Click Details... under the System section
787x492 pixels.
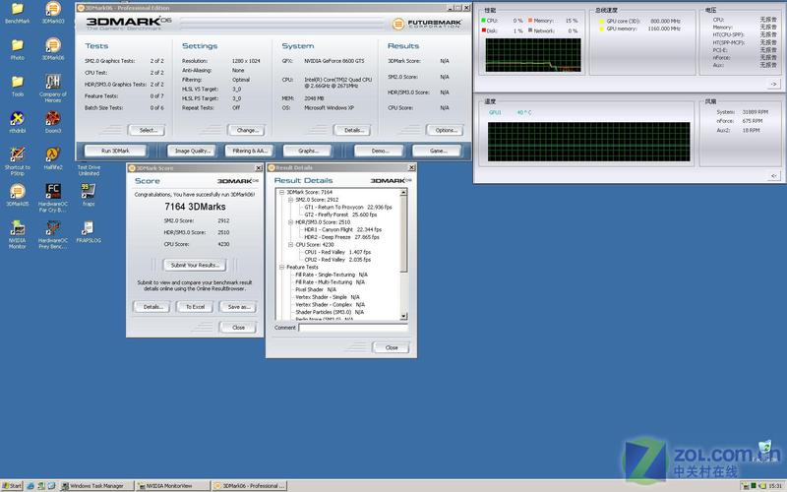(x=352, y=130)
